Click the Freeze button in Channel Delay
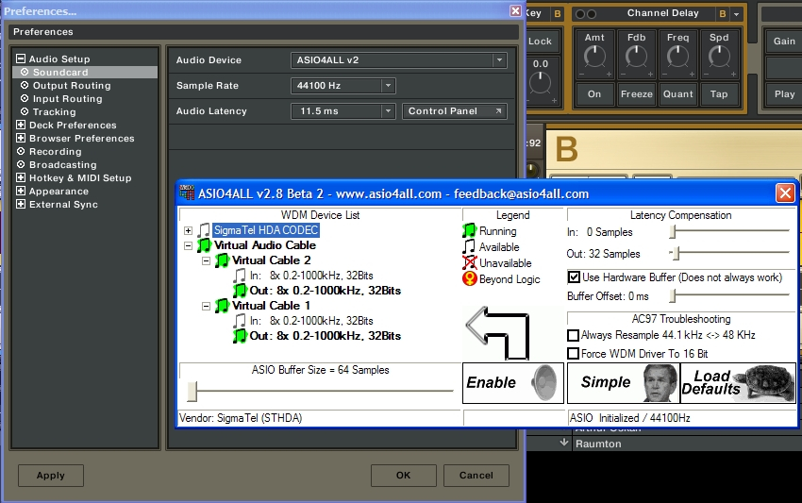The width and height of the screenshot is (802, 503). click(x=637, y=94)
